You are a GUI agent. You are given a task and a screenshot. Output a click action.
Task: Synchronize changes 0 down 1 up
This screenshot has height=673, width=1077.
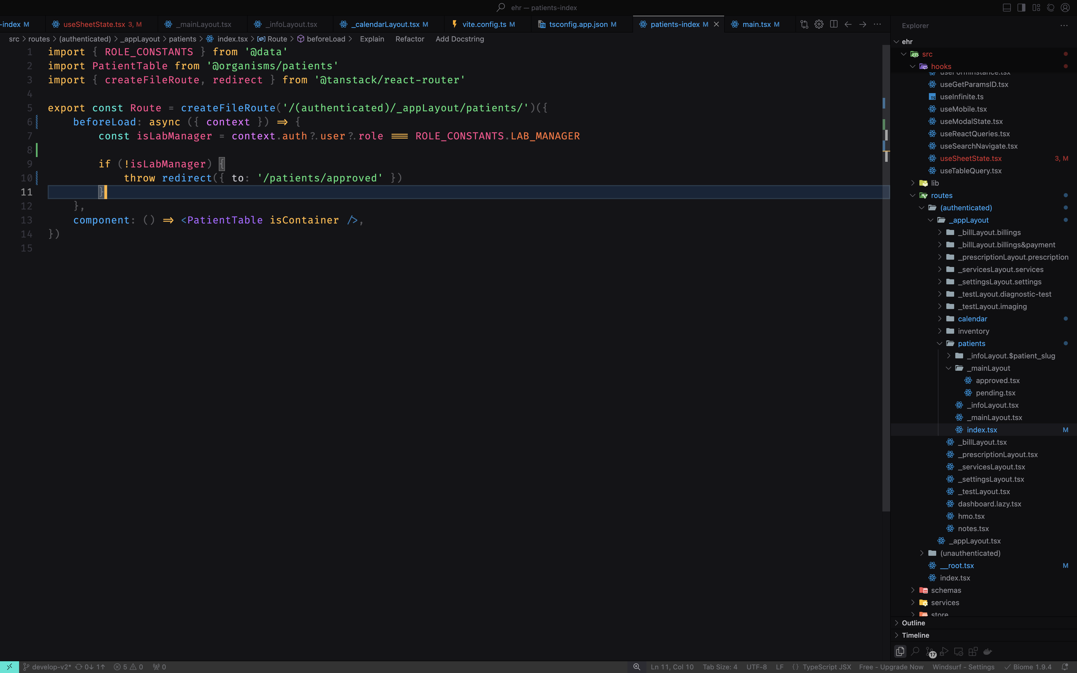pyautogui.click(x=90, y=667)
